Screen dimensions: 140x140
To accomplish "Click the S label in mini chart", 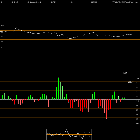I will click(90, 133).
